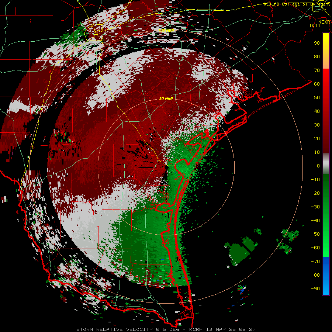This screenshot has height=332, width=332.
Task: Select the positive 20 value on velocity scale
Action: click(317, 139)
